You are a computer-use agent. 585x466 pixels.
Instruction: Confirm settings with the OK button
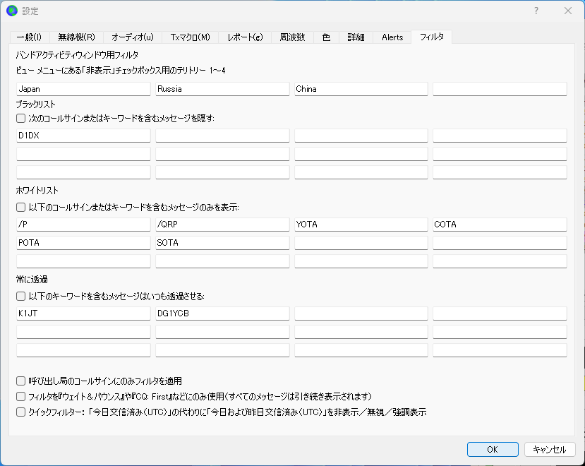coord(493,450)
